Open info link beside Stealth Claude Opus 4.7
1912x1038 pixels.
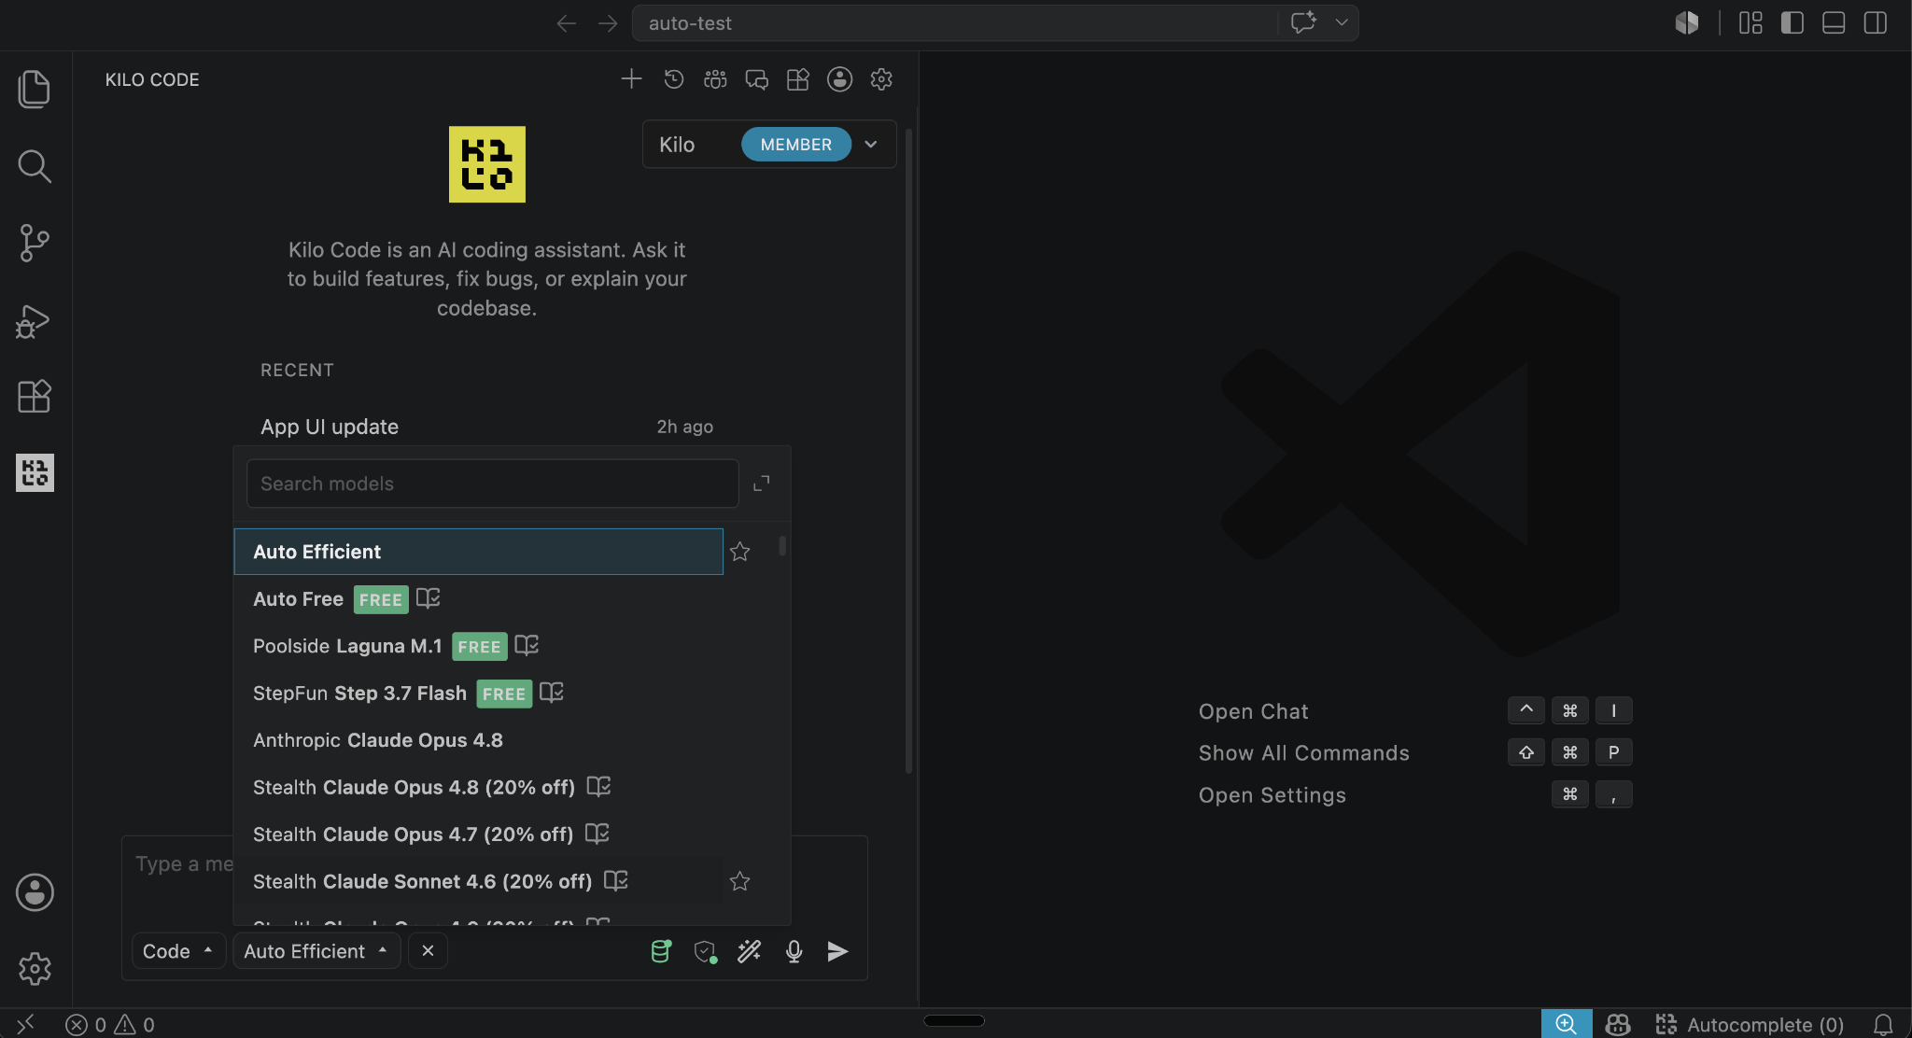click(x=597, y=834)
